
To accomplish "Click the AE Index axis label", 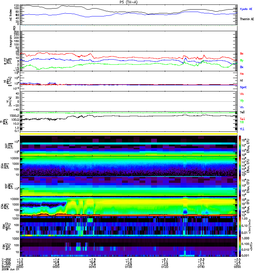I will (11, 15).
